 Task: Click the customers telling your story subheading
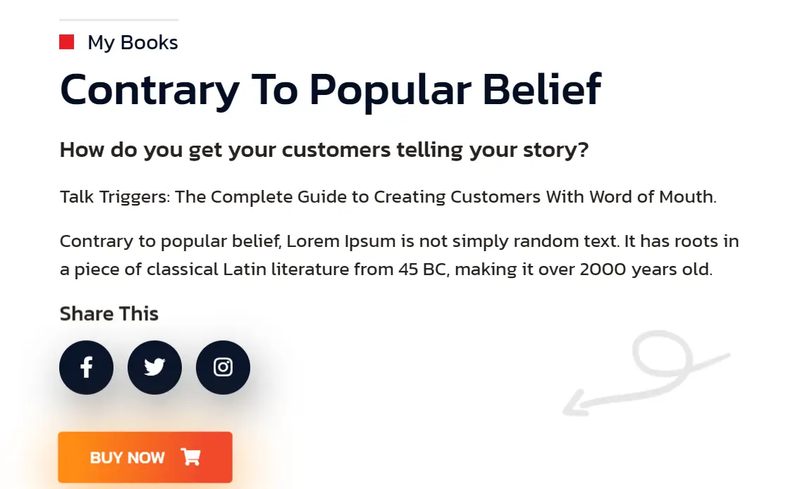point(324,151)
